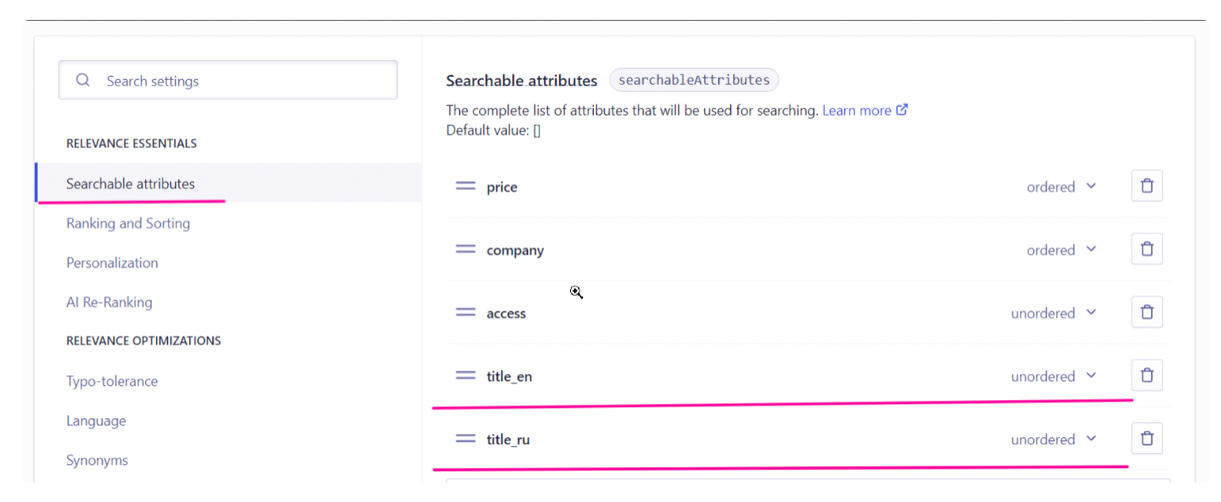The image size is (1221, 502).
Task: Expand the ordered dropdown for company
Action: point(1062,249)
